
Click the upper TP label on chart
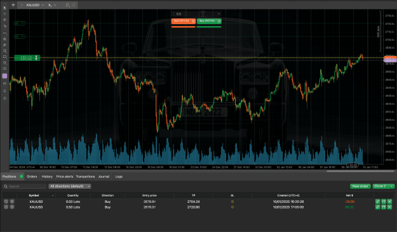tap(20, 24)
